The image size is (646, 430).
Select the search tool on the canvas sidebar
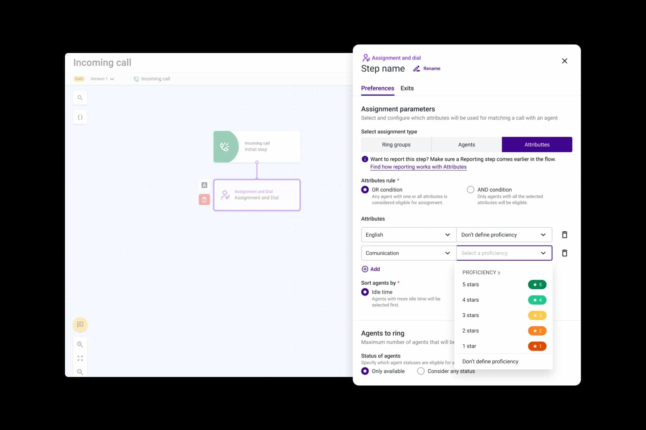tap(80, 97)
